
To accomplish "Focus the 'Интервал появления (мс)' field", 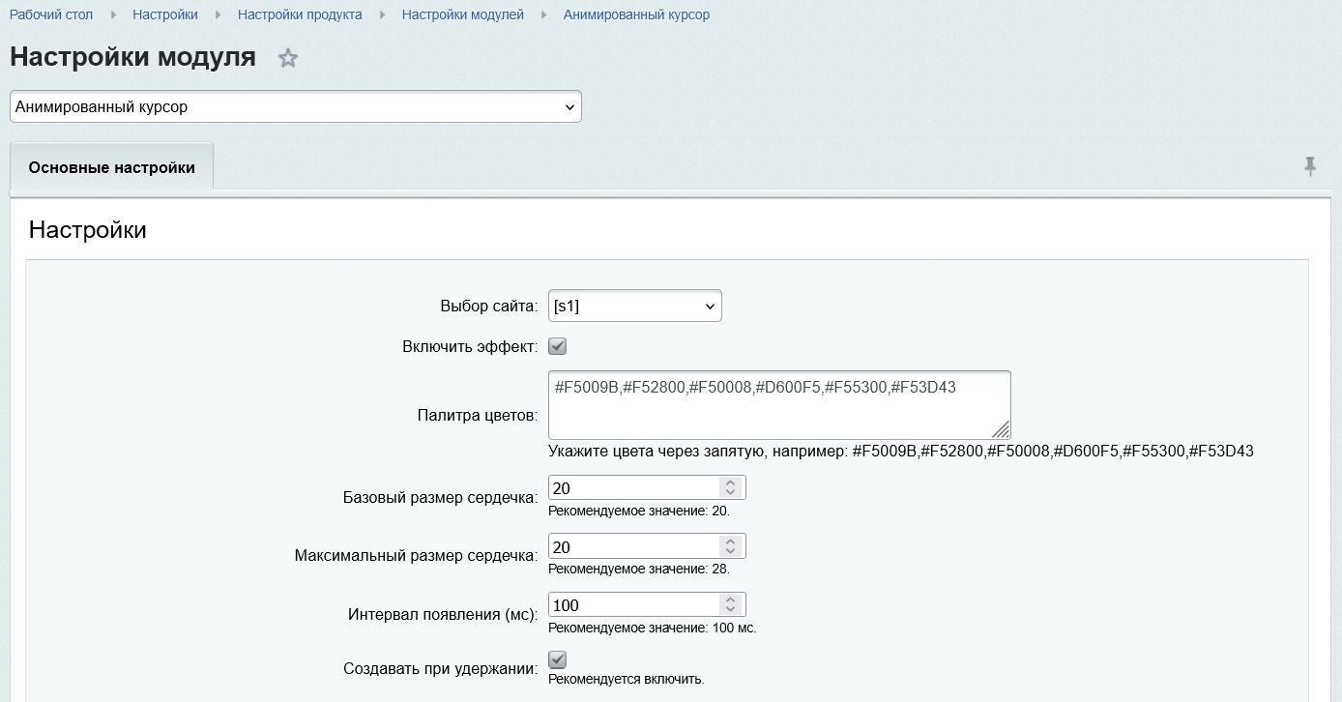I will click(x=633, y=605).
